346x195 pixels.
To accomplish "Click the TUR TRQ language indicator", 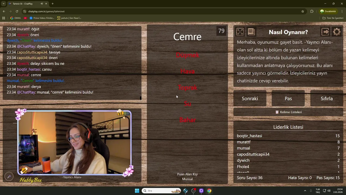I will 318,191.
